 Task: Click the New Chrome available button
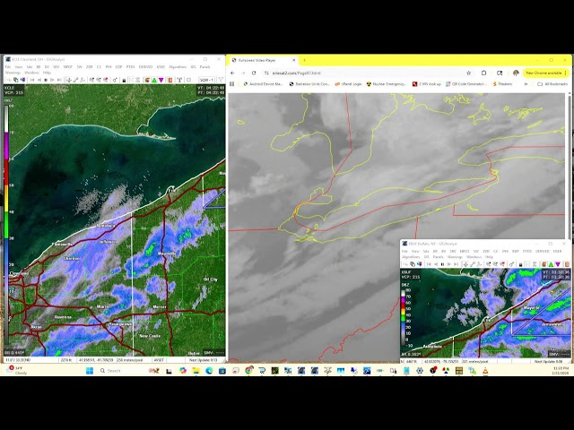[x=546, y=73]
